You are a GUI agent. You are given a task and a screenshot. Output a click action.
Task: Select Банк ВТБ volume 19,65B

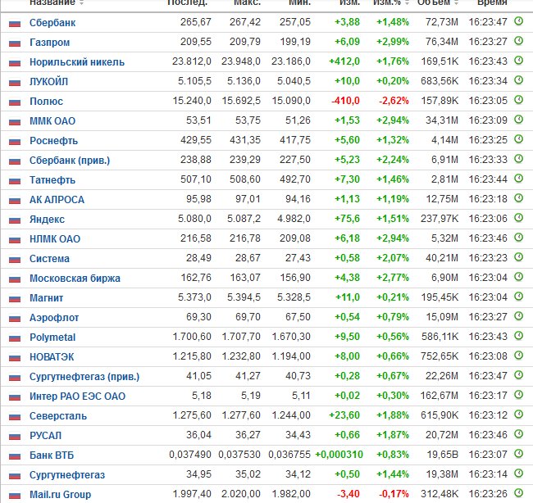pos(442,455)
